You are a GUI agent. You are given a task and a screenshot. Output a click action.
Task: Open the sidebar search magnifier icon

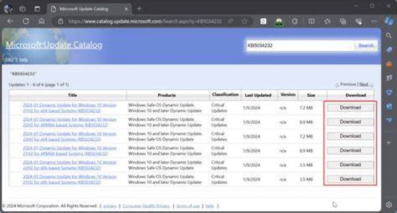389,36
